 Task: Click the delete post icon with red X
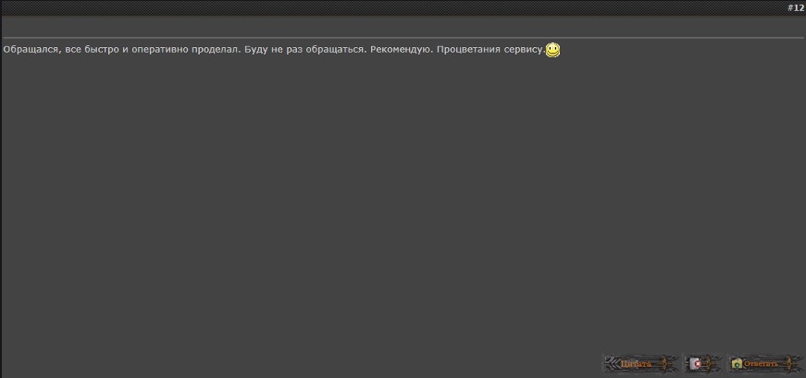[x=696, y=364]
